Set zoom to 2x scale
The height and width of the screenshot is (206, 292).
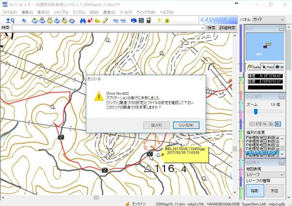tap(271, 124)
